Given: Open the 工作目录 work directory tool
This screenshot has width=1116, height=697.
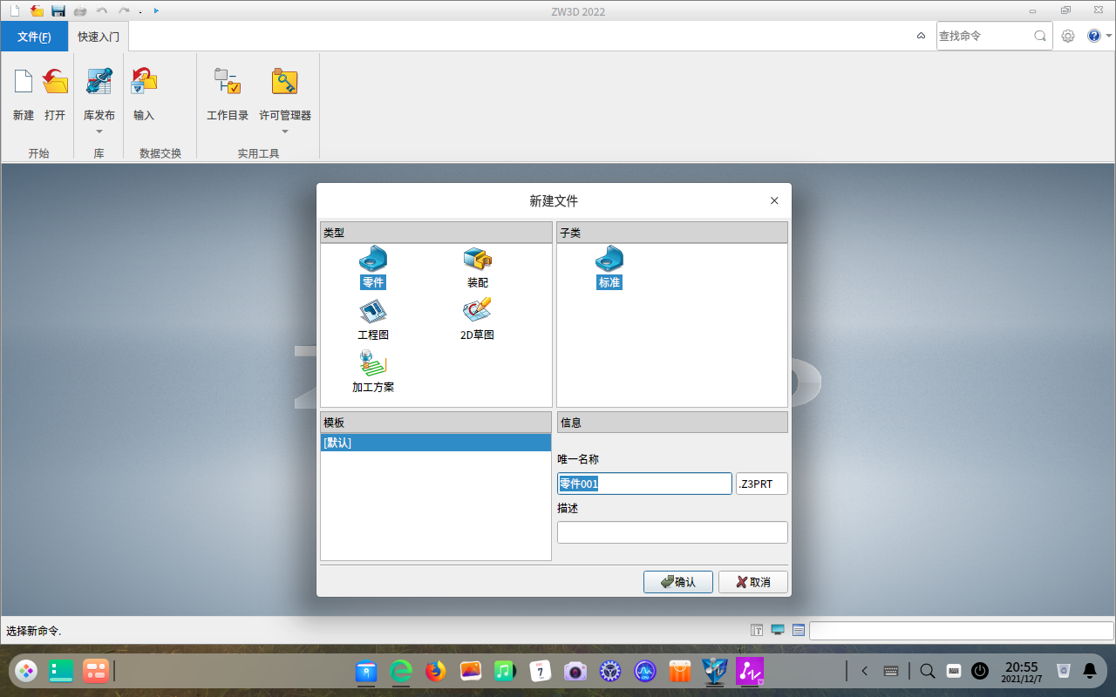Looking at the screenshot, I should click(x=227, y=91).
